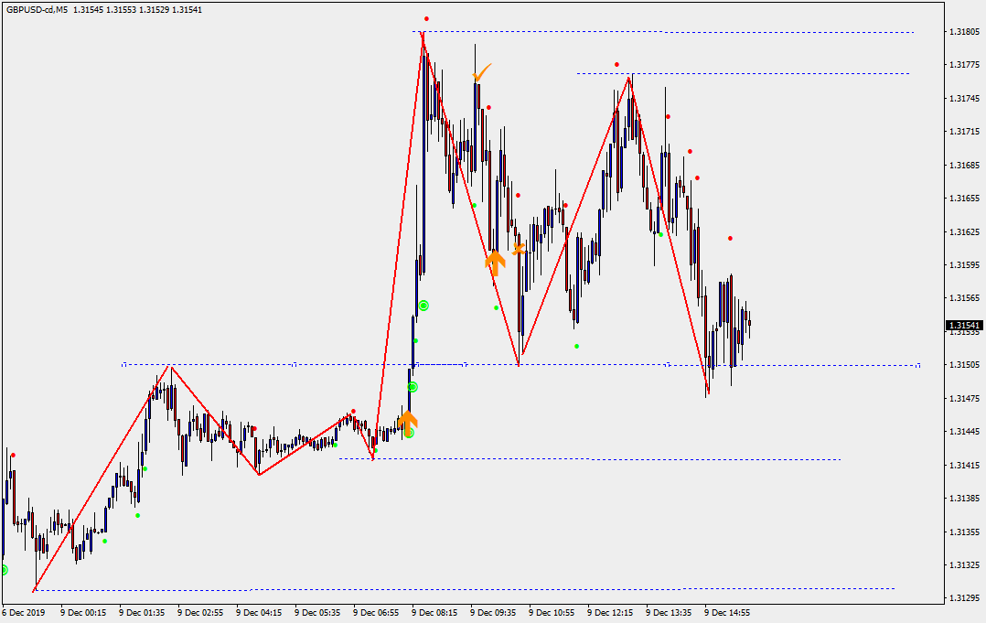The height and width of the screenshot is (623, 986).
Task: Click the green circled marker at left edge
Action: coord(3,570)
